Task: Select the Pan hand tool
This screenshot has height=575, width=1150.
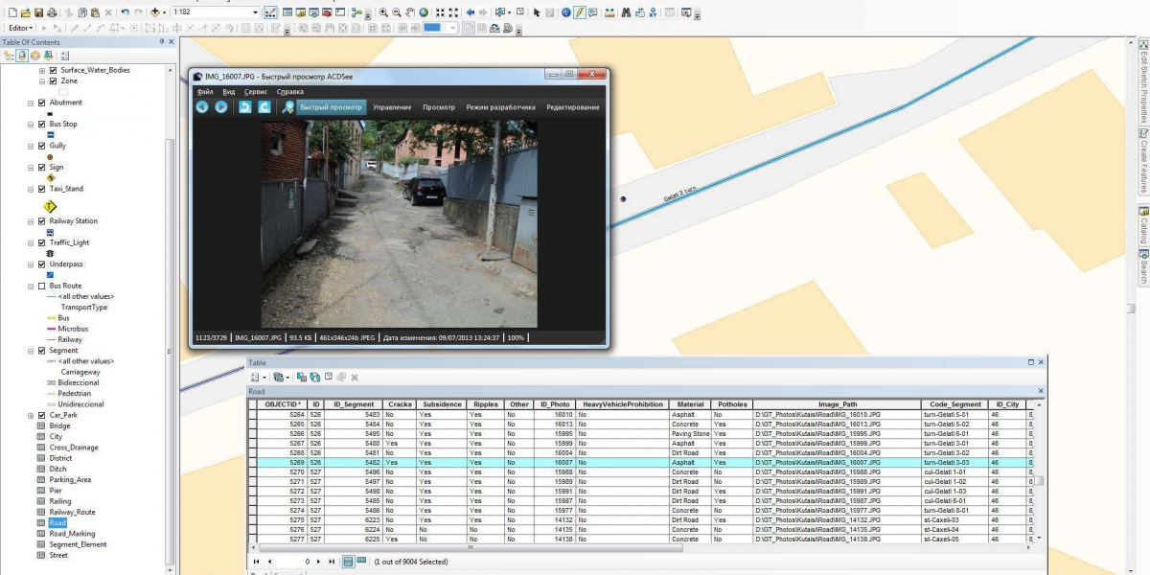Action: (410, 12)
